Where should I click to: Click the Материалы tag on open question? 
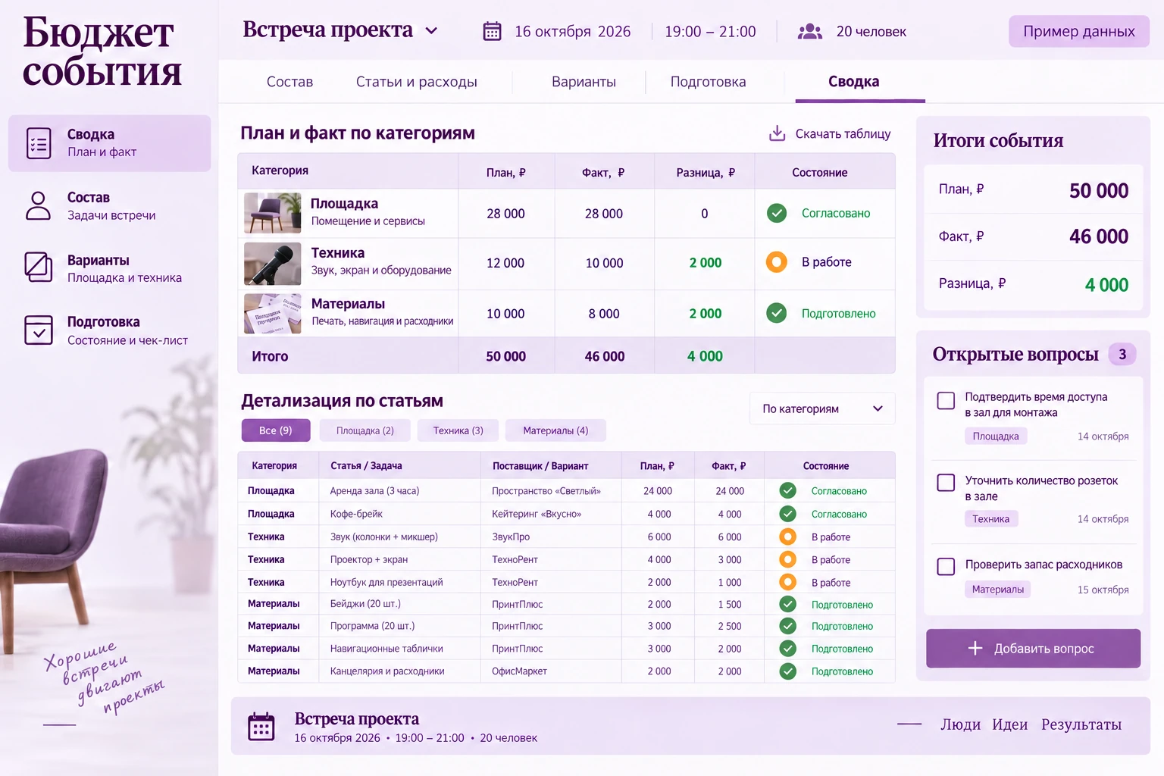tap(997, 589)
